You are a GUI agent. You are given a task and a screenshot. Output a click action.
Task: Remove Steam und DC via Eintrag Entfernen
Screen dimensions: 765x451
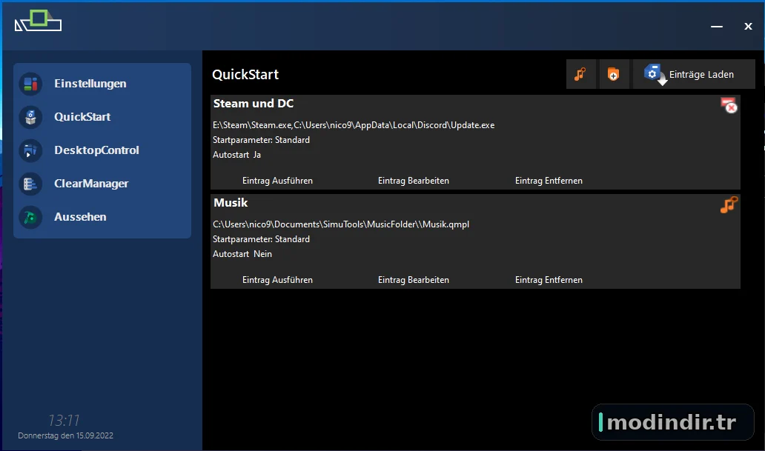(x=549, y=181)
